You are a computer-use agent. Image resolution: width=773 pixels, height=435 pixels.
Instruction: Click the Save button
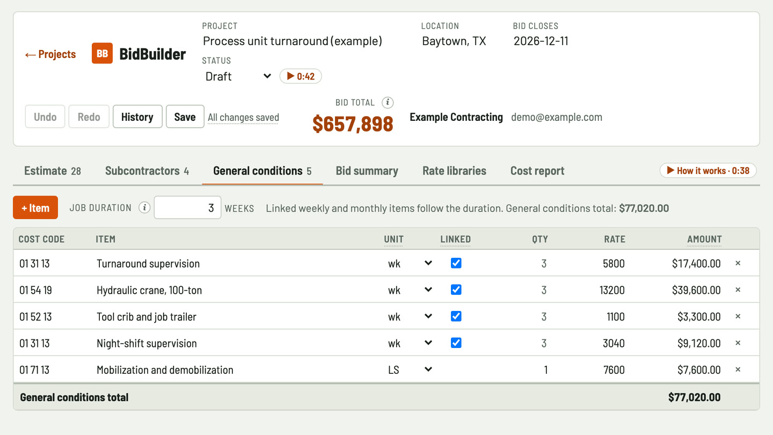coord(185,117)
